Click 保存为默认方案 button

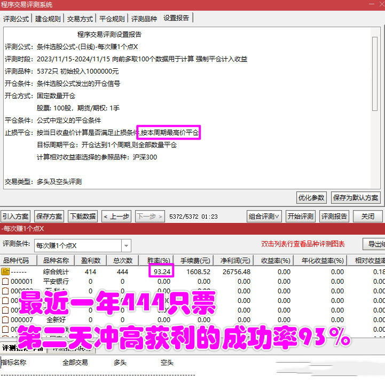(356, 197)
